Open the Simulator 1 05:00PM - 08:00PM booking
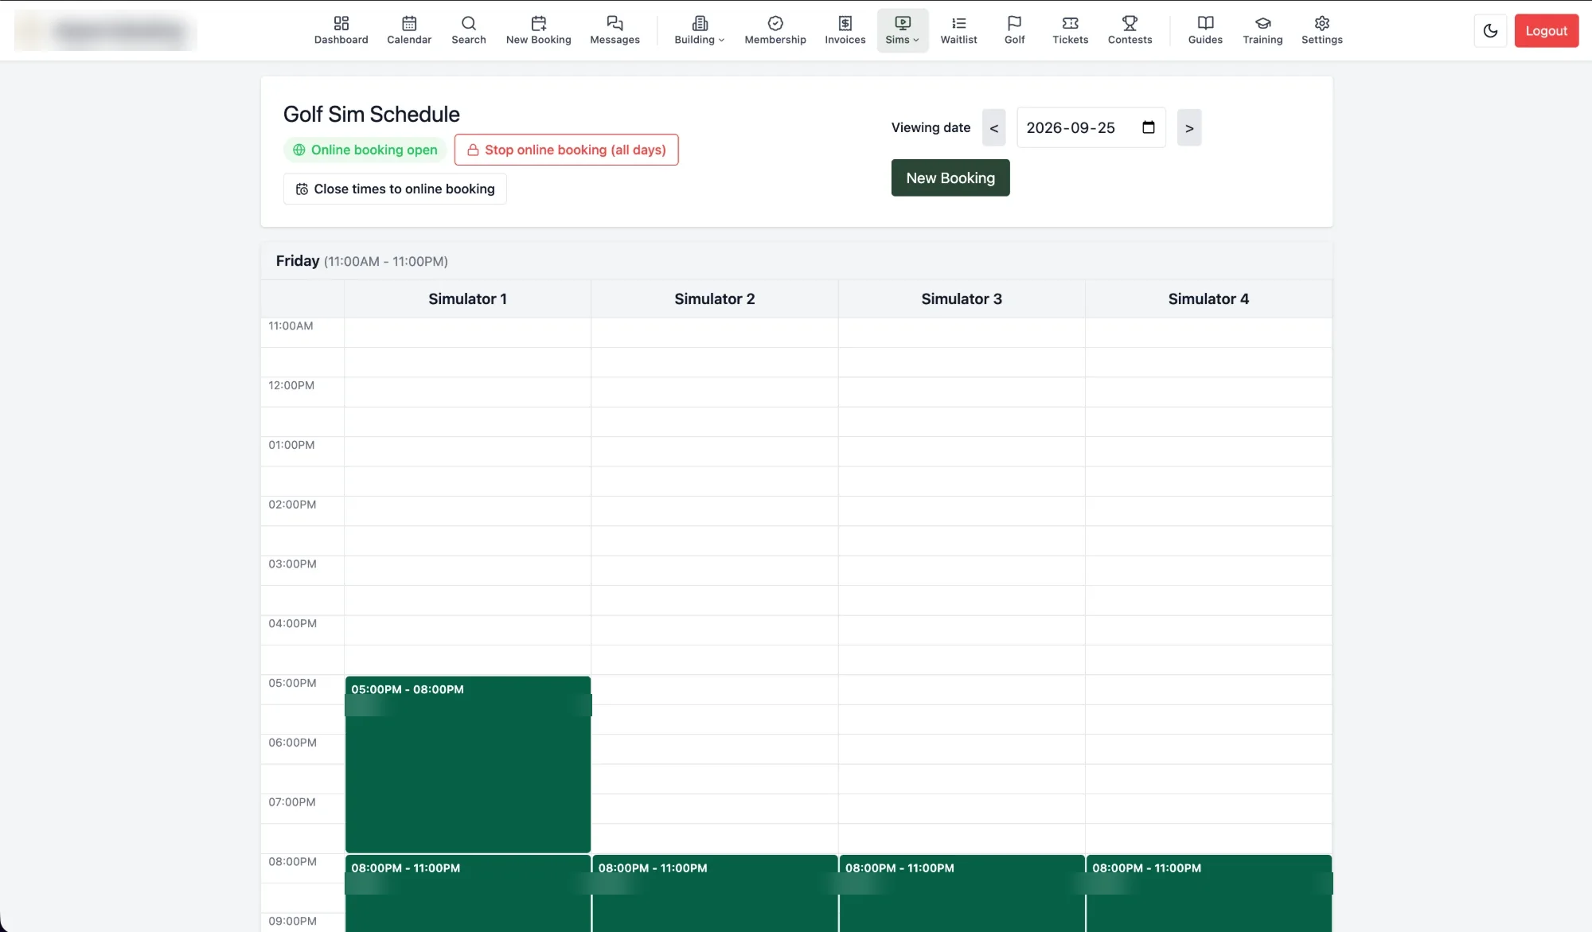This screenshot has height=932, width=1592. [468, 764]
